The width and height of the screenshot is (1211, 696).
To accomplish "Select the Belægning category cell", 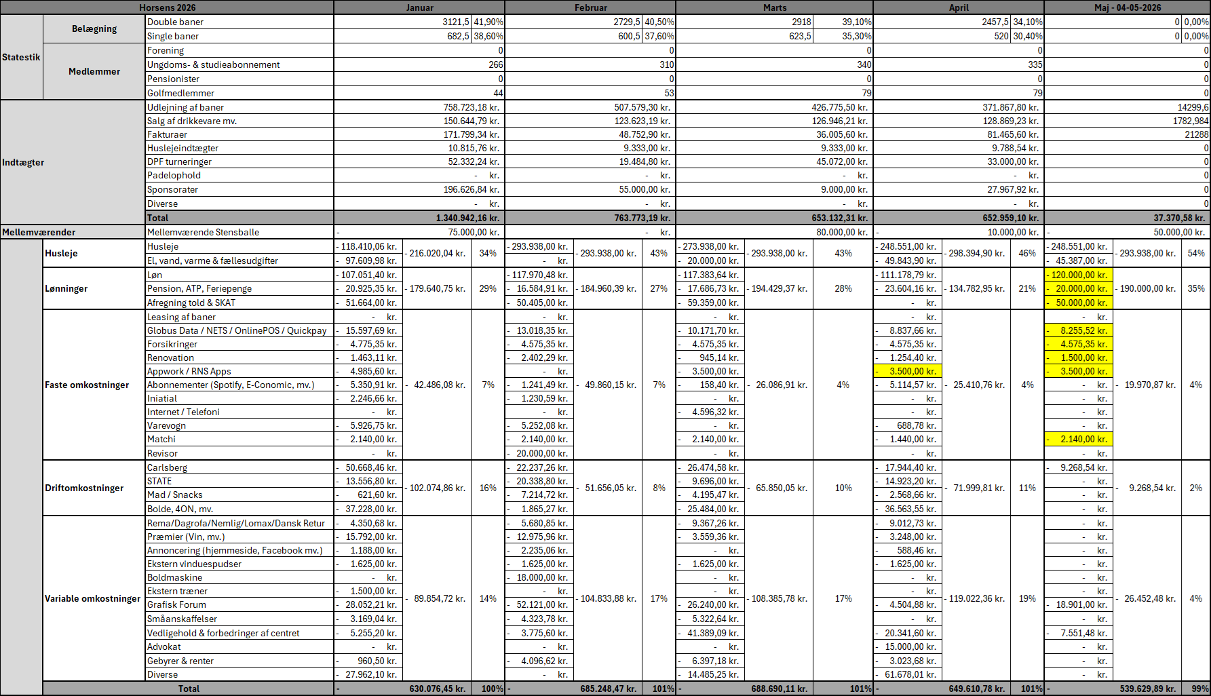I will pyautogui.click(x=94, y=28).
